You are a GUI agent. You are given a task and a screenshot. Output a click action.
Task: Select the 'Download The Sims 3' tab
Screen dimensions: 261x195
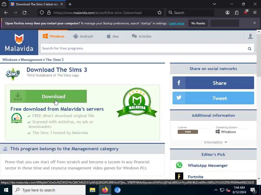tap(37, 4)
